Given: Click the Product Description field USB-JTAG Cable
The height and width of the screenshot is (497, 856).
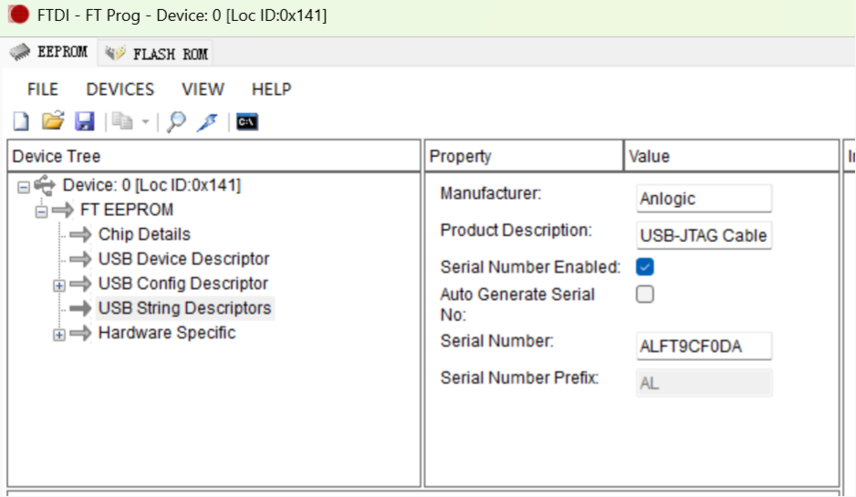Looking at the screenshot, I should click(704, 235).
